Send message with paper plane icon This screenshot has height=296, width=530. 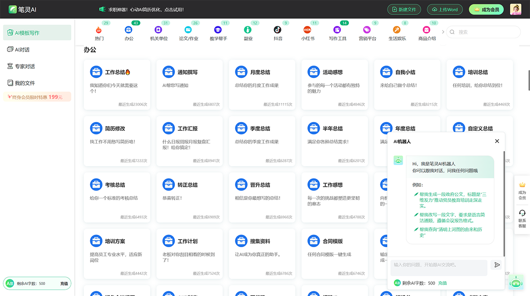[x=497, y=265]
